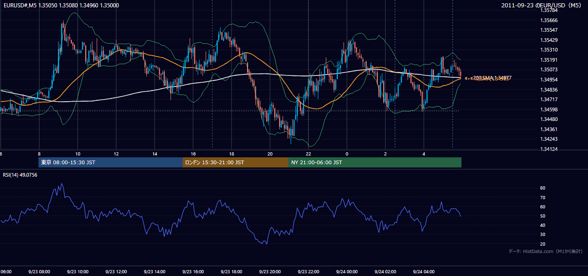Click the 9/23 08:00 bottom time label
Image resolution: width=588 pixels, height=276 pixels.
39,272
